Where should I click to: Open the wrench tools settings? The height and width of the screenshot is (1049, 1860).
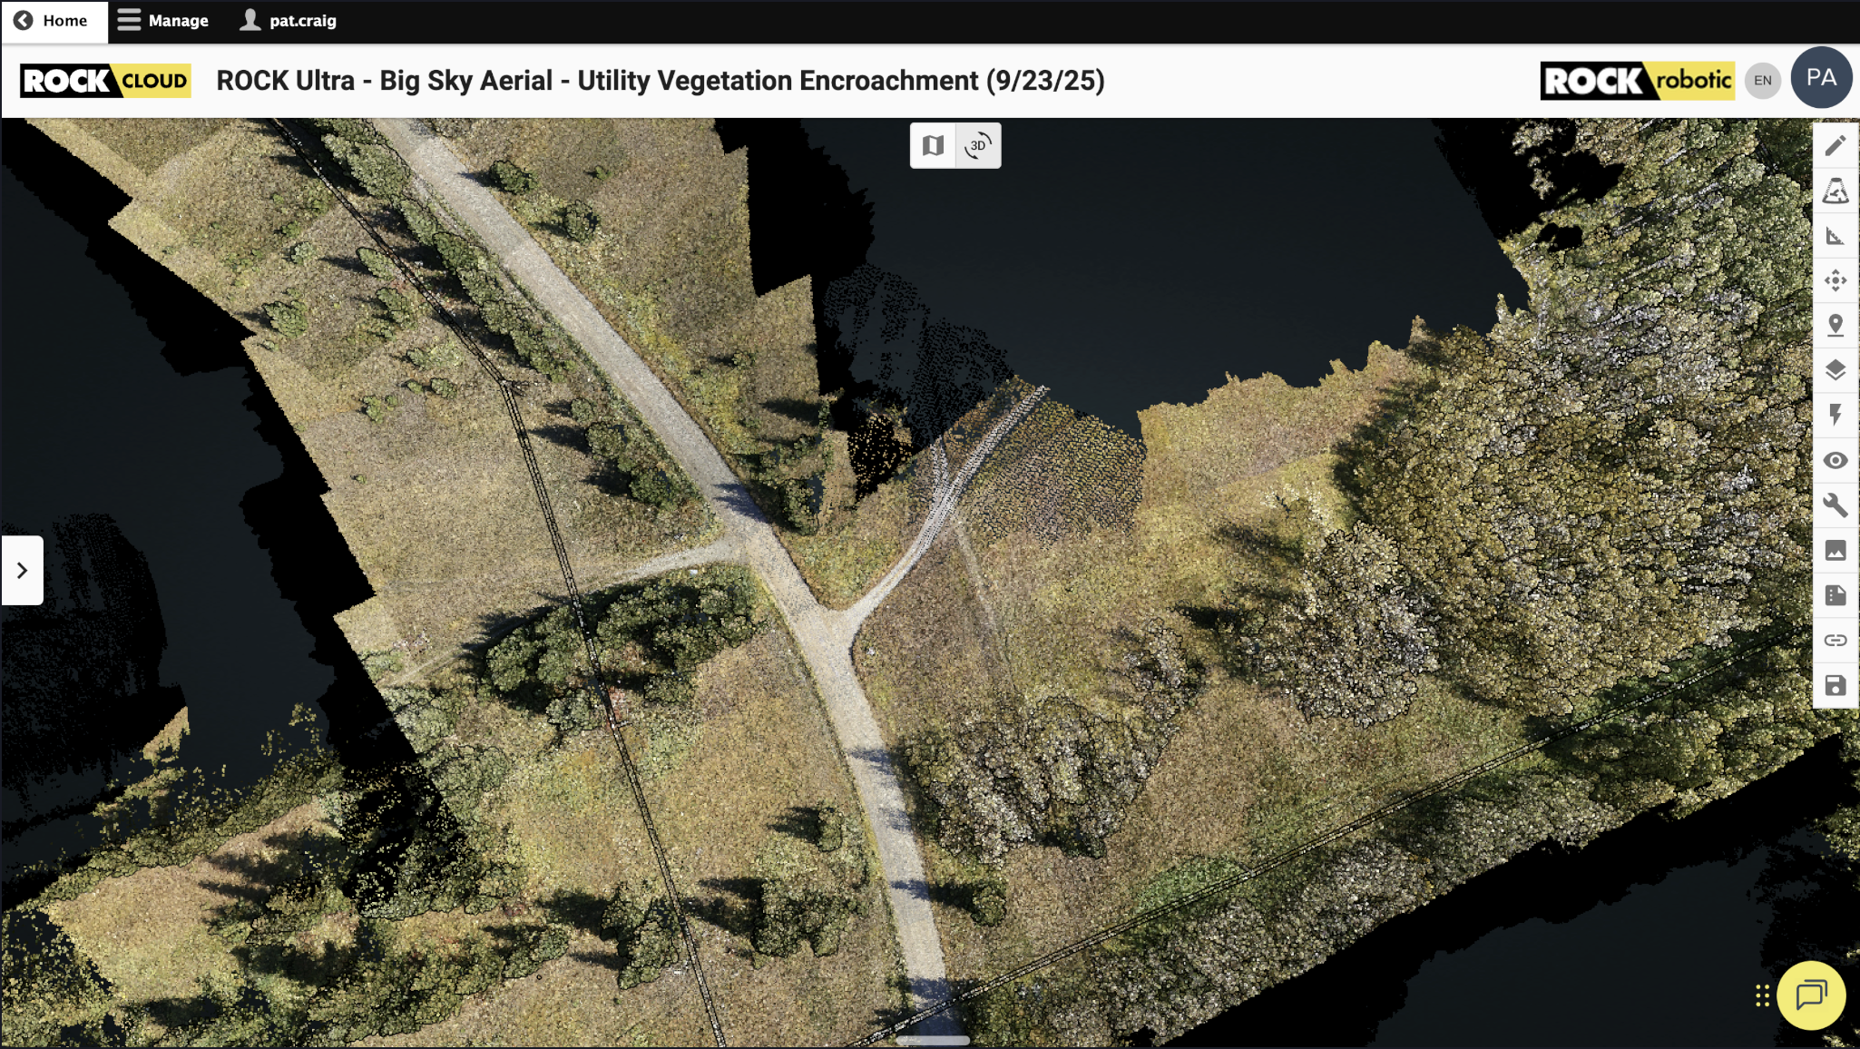(x=1835, y=505)
